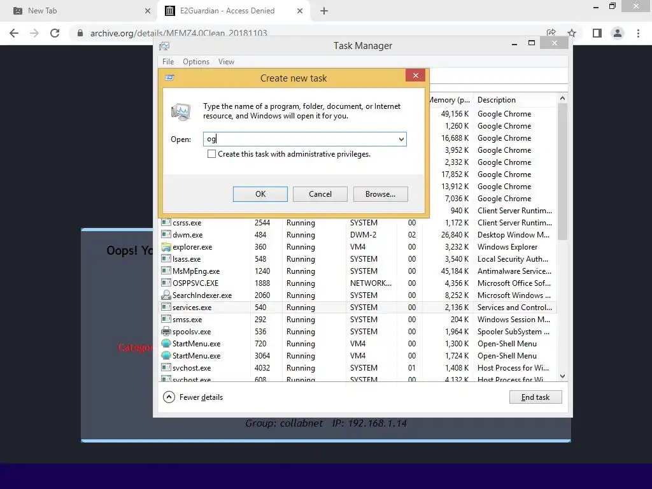Select the E2Guardian - Access Denied tab
This screenshot has height=489, width=652.
coord(233,11)
